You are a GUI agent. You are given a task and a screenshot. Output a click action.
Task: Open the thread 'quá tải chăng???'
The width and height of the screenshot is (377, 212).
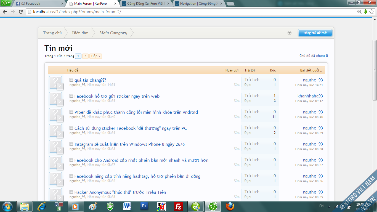[90, 80]
